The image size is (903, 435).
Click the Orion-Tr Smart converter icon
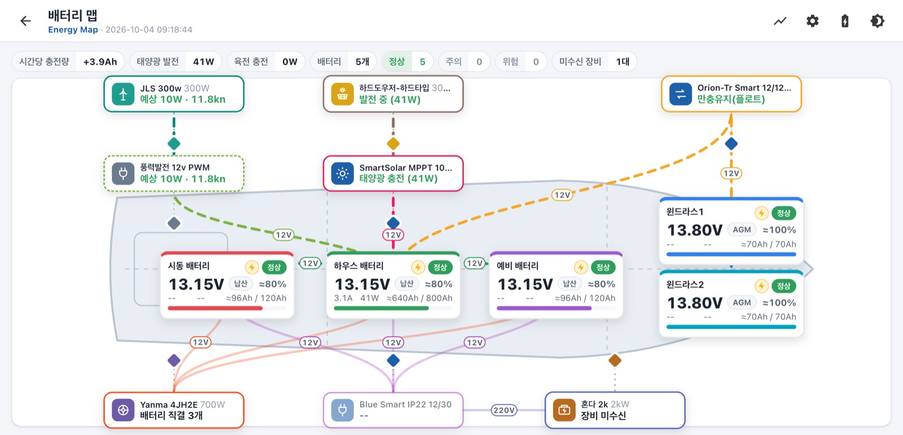coord(681,94)
